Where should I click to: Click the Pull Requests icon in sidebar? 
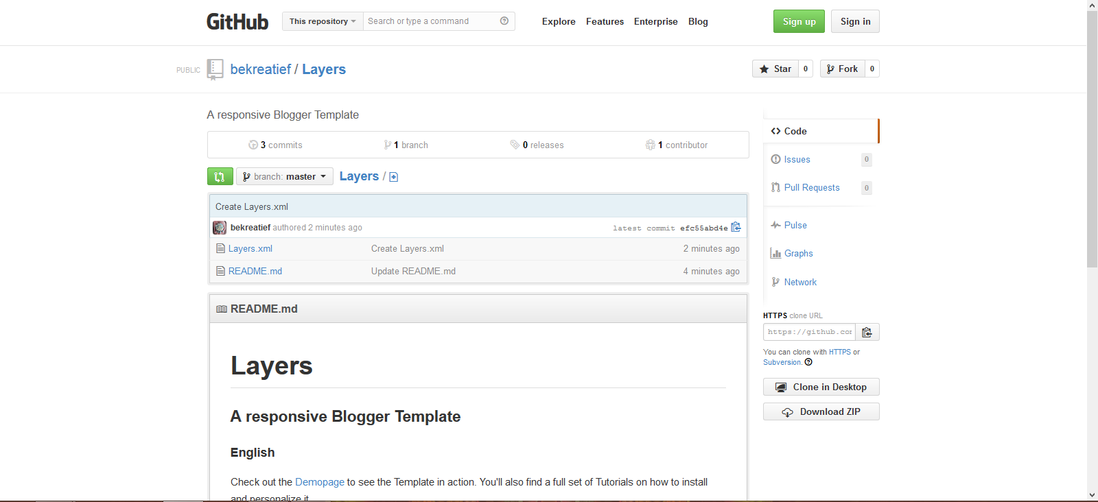[x=775, y=187]
